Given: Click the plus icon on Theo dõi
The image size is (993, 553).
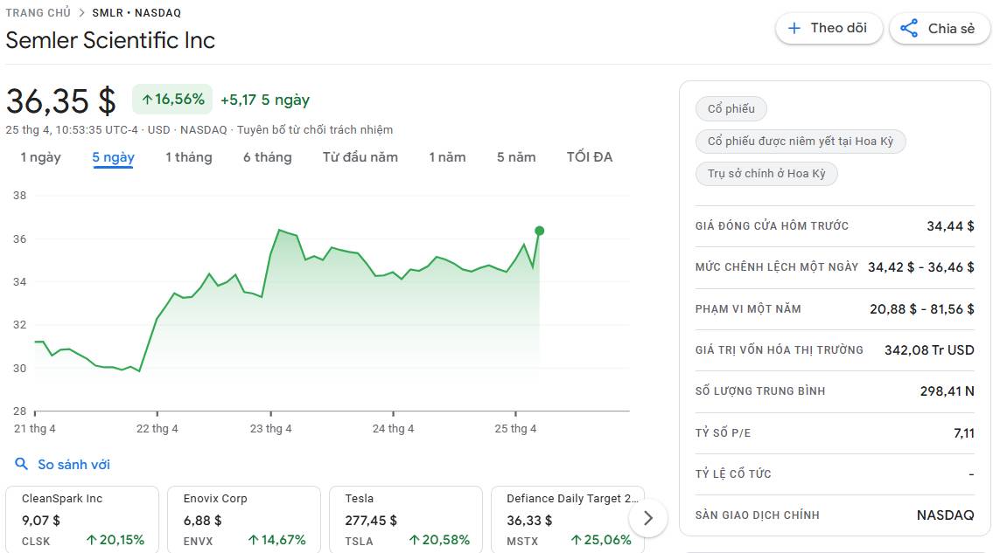Looking at the screenshot, I should click(x=794, y=28).
